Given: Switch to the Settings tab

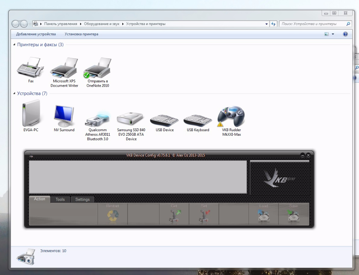Looking at the screenshot, I should click(82, 199).
